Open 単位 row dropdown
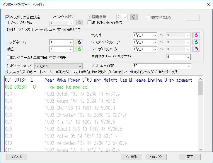213x163 pixels. coord(62,49)
